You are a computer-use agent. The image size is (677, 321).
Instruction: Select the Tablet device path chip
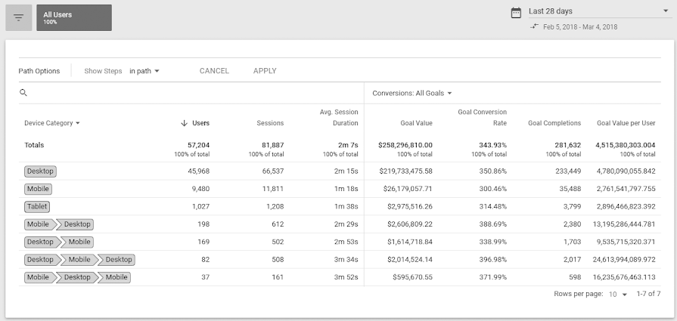click(x=37, y=206)
